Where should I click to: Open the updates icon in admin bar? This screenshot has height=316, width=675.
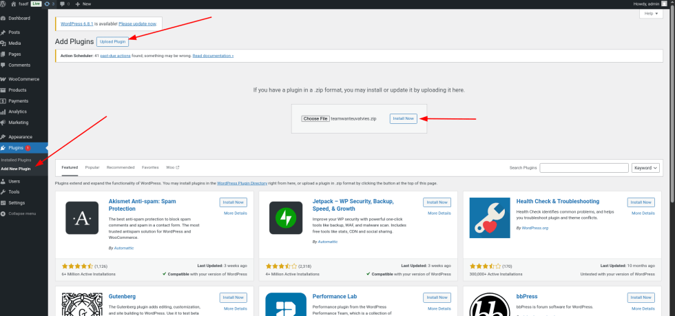47,3
